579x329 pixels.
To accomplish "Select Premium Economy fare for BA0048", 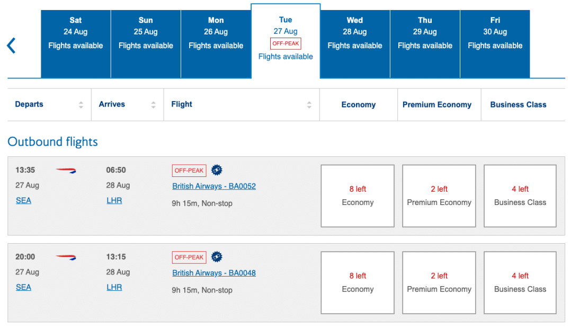I will pos(439,282).
